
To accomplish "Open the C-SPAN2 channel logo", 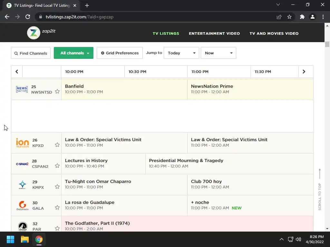I will click(22, 164).
